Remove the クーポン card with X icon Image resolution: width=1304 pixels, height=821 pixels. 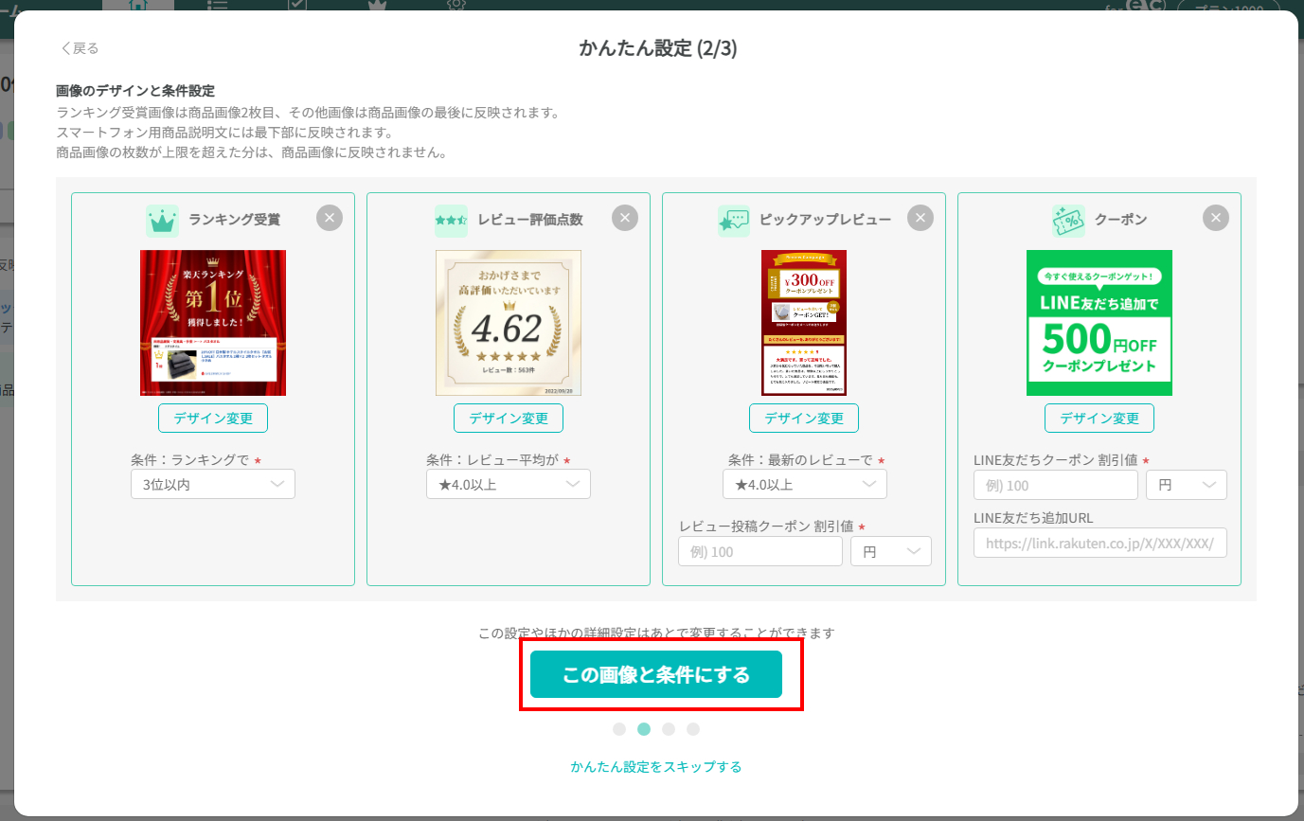tap(1215, 219)
